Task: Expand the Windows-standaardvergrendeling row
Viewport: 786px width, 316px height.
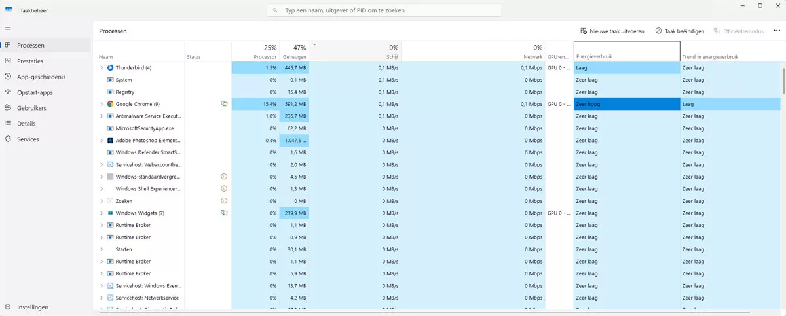Action: click(x=102, y=177)
